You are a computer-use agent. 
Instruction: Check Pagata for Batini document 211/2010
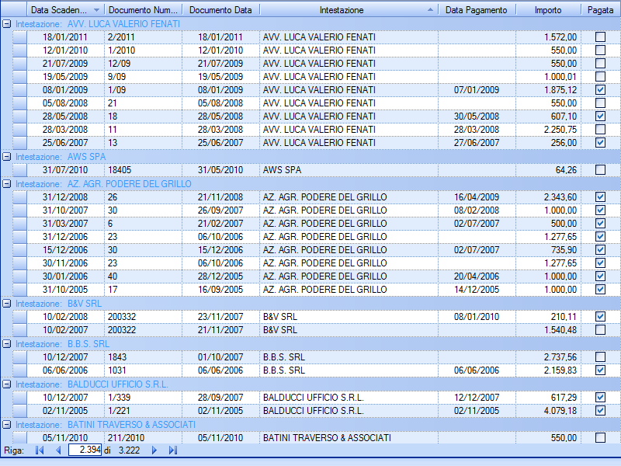point(600,438)
